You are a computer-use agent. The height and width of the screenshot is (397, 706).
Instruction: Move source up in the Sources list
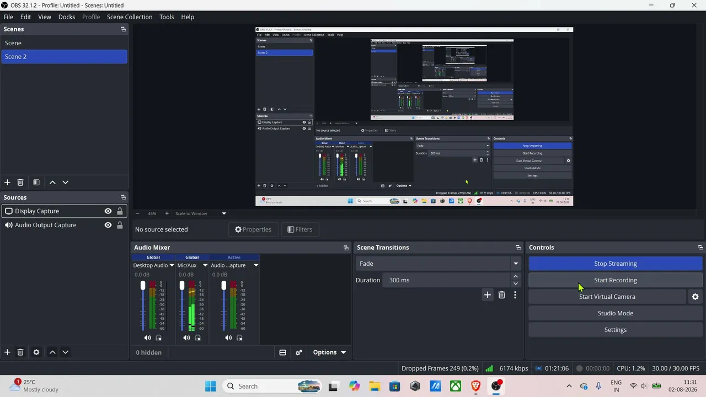point(52,352)
